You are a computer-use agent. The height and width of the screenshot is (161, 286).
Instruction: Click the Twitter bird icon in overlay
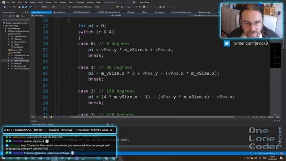pyautogui.click(x=227, y=43)
